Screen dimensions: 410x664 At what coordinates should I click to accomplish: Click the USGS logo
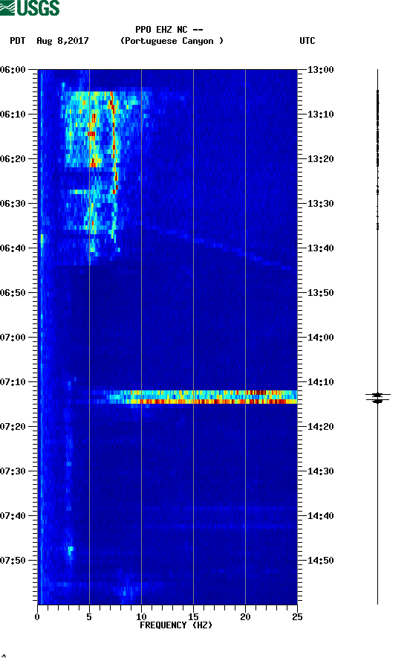point(30,7)
